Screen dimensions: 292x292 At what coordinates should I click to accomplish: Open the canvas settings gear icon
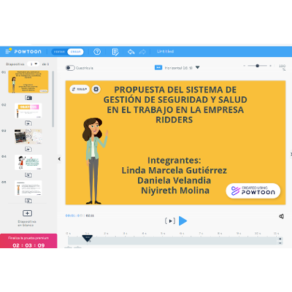(96, 89)
